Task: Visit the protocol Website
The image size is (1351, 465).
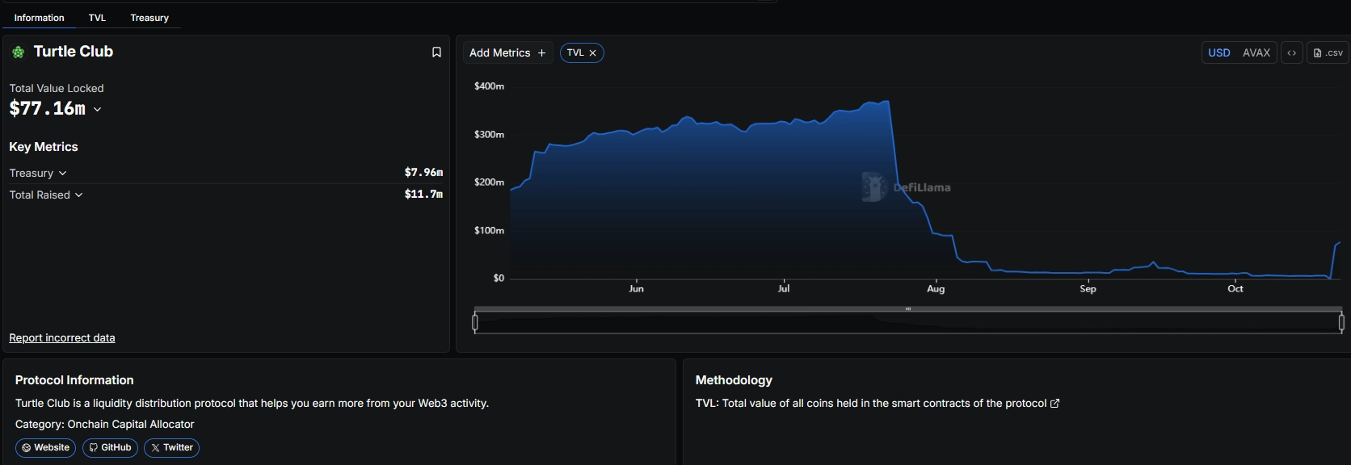Action: (x=45, y=448)
